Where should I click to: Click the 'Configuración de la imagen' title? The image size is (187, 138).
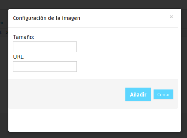pos(46,18)
